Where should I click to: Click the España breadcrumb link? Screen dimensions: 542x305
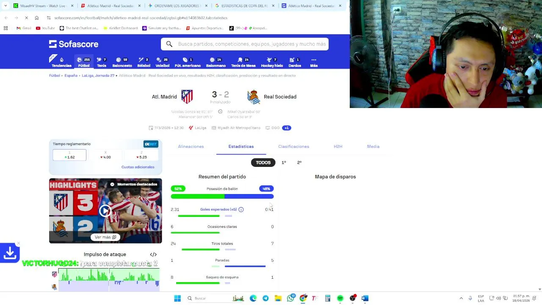click(71, 75)
